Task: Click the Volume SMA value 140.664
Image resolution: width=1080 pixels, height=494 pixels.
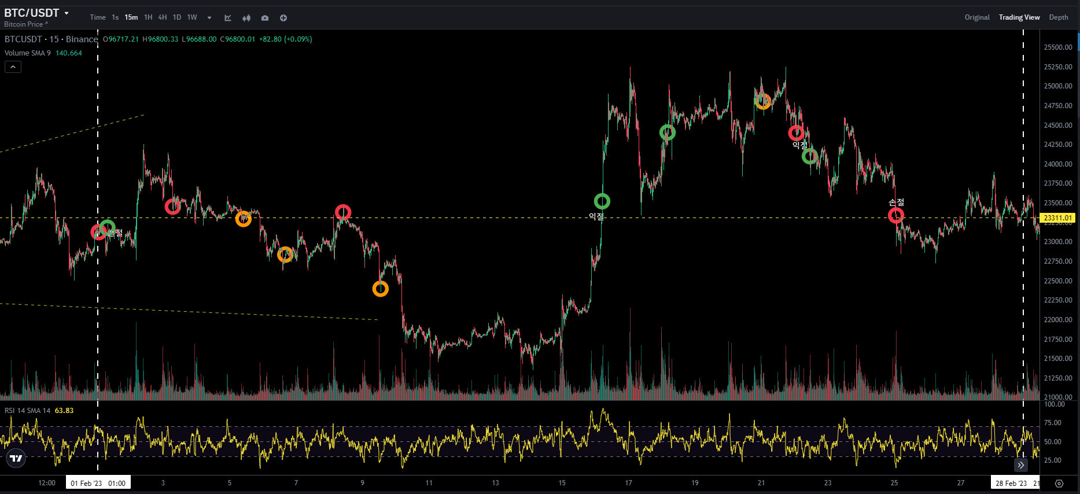Action: tap(69, 53)
